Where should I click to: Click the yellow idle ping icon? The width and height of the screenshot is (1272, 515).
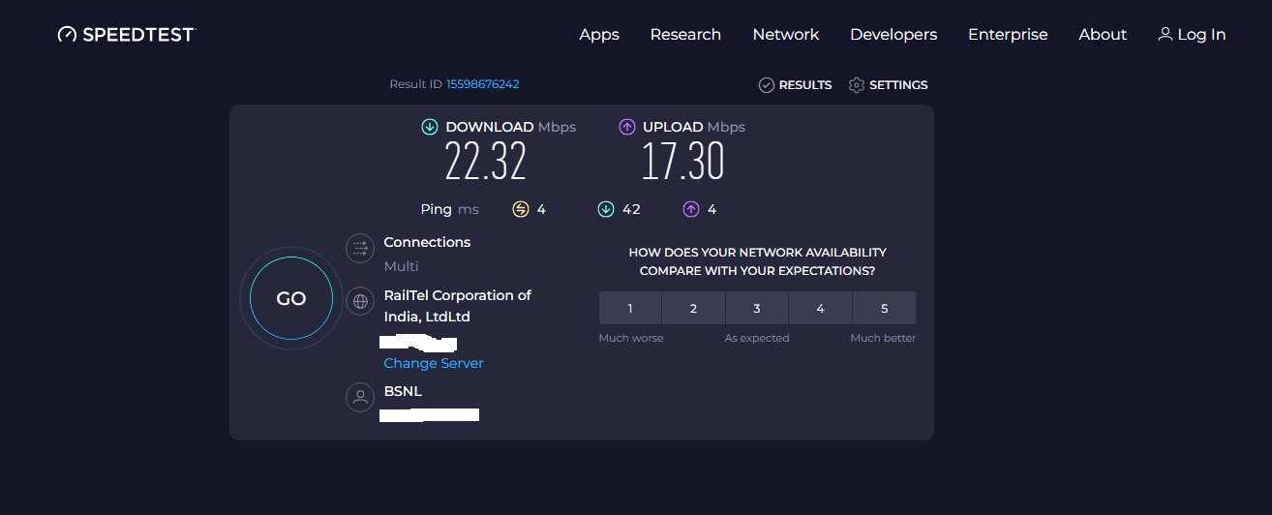pos(521,209)
